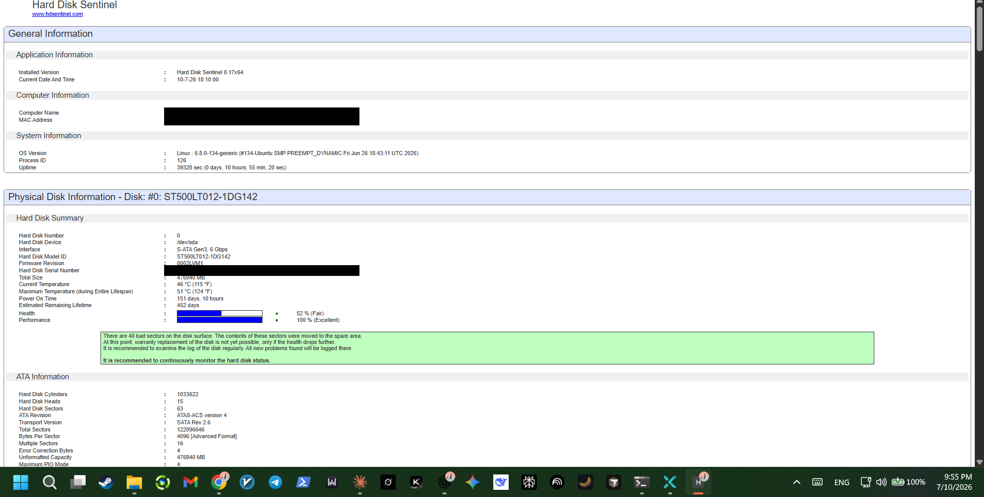Viewport: 984px width, 497px height.
Task: Click the scrollbar up arrow
Action: tap(979, 3)
